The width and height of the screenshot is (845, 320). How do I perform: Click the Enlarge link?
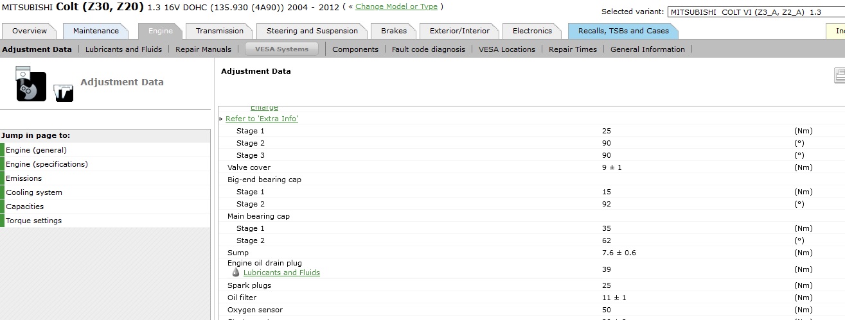click(x=264, y=108)
